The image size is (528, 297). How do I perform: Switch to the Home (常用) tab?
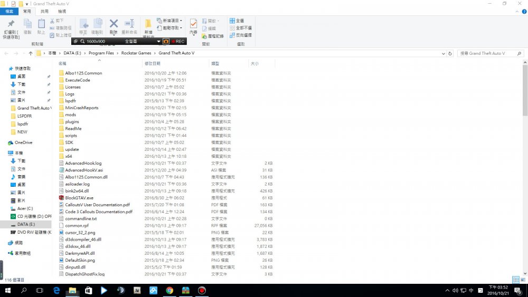[x=27, y=12]
